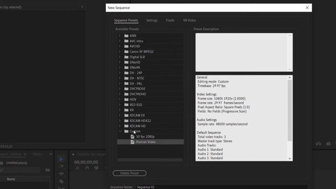Expand the Digital SLR preset folder
The width and height of the screenshot is (336, 189).
click(x=120, y=57)
